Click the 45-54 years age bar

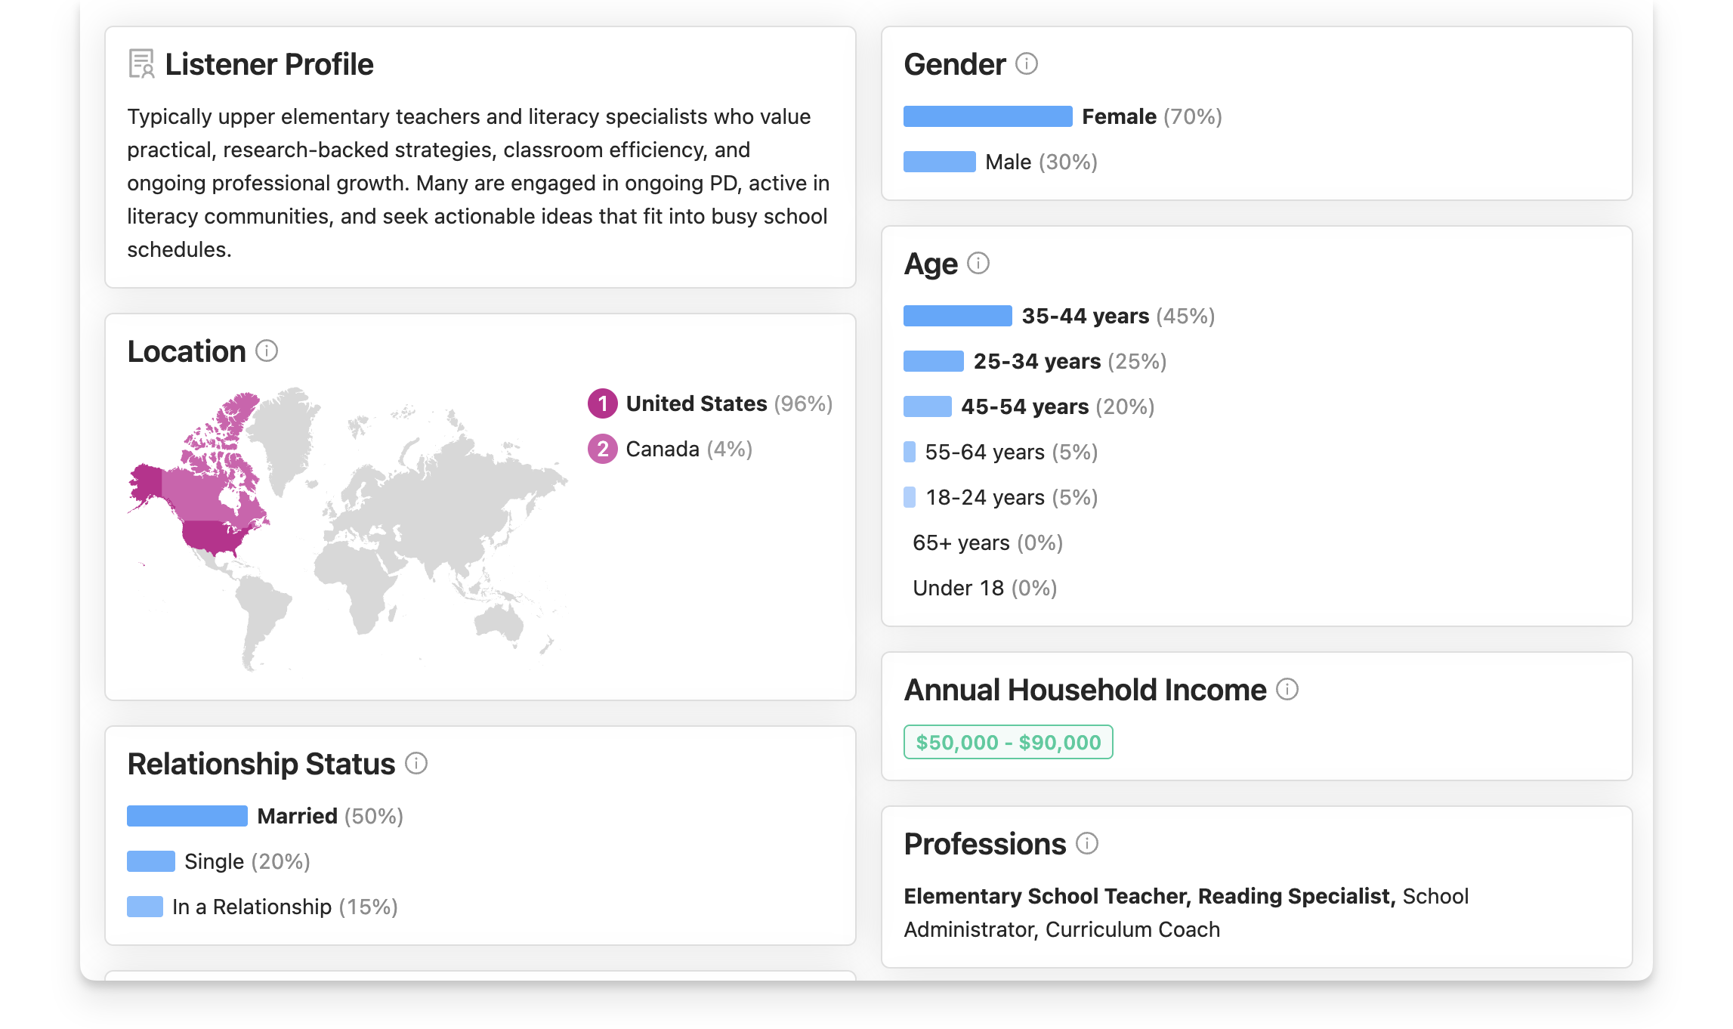(928, 406)
